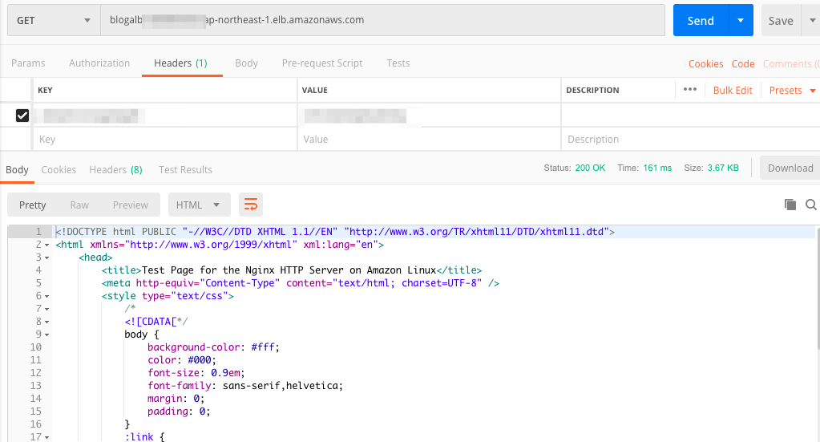The width and height of the screenshot is (820, 442).
Task: Open the three-dots column options menu
Action: [x=690, y=90]
